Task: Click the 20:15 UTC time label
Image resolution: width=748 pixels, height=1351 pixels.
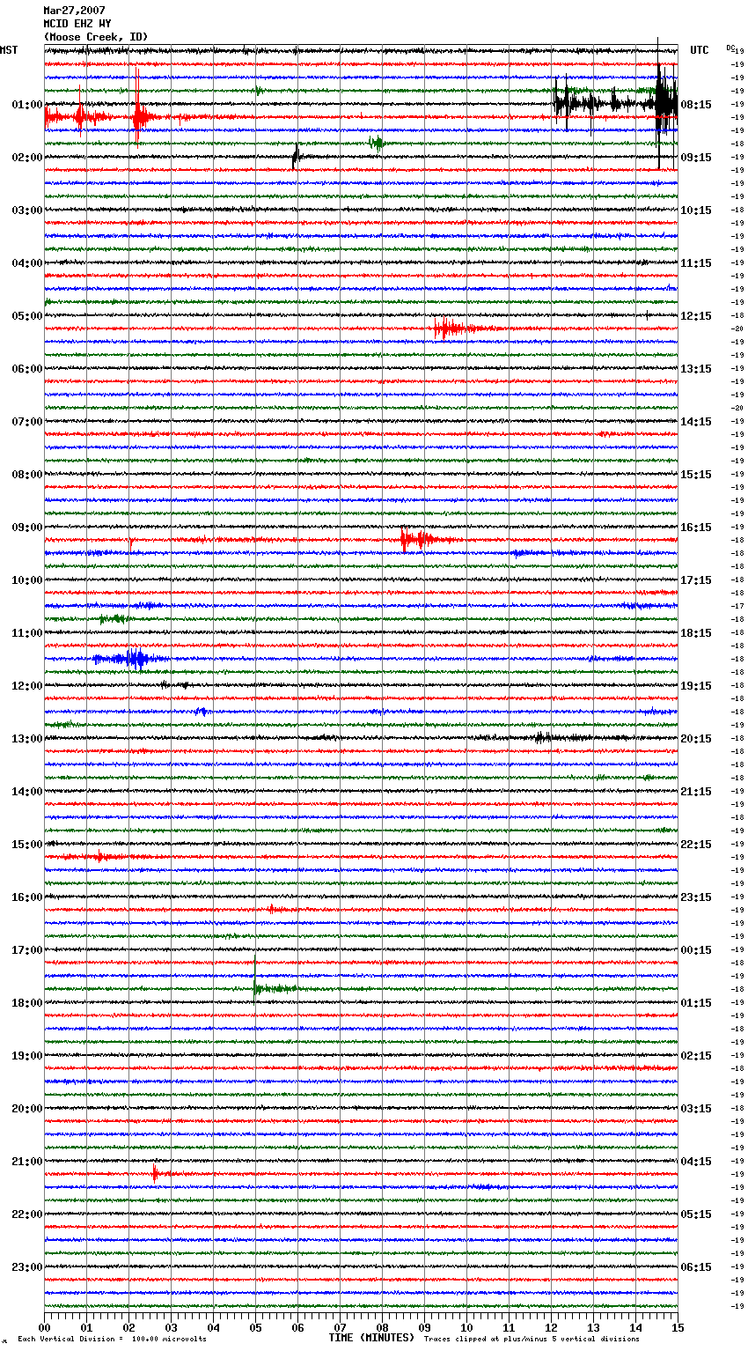Action: (696, 739)
